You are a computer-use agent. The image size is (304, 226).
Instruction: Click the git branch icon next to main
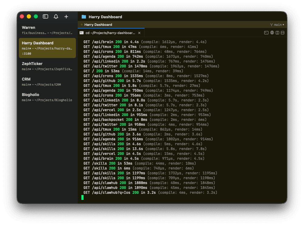(272, 24)
